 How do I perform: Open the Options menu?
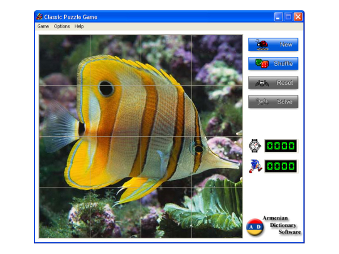[x=62, y=26]
